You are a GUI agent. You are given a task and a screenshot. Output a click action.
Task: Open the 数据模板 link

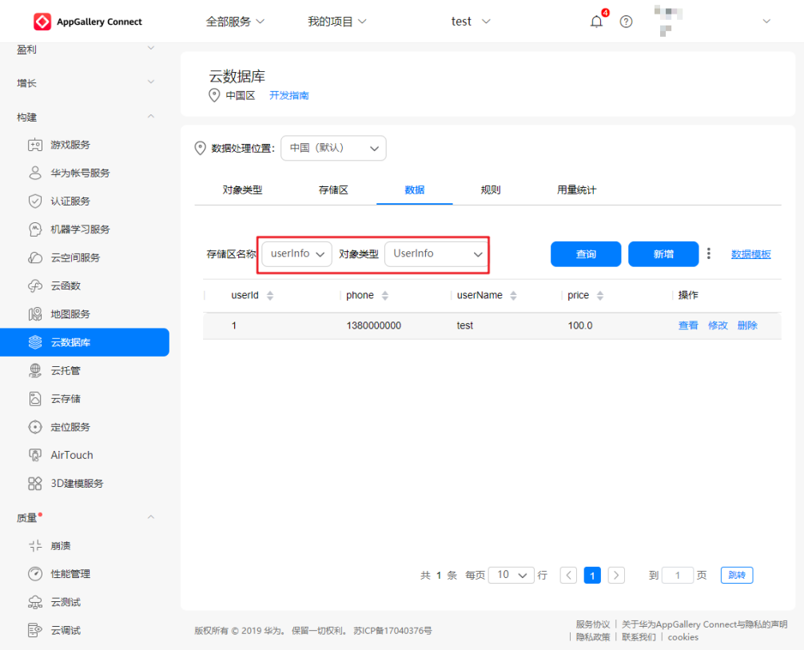(x=750, y=254)
